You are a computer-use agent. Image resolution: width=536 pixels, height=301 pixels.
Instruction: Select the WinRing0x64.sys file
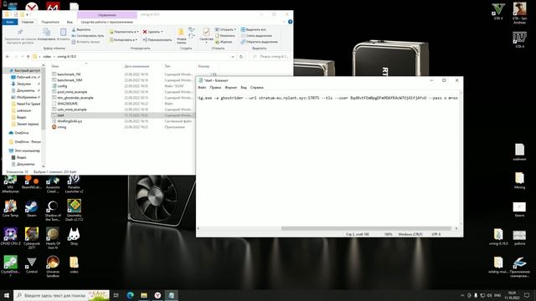click(70, 121)
